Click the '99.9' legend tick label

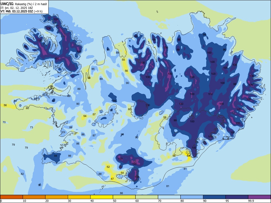(251, 201)
